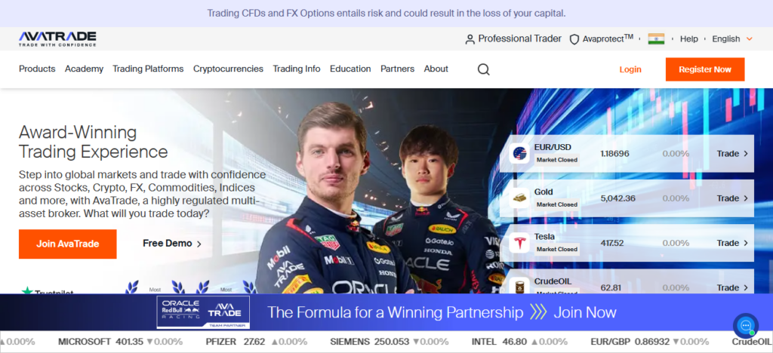
Task: Click the Login link
Action: pyautogui.click(x=630, y=69)
